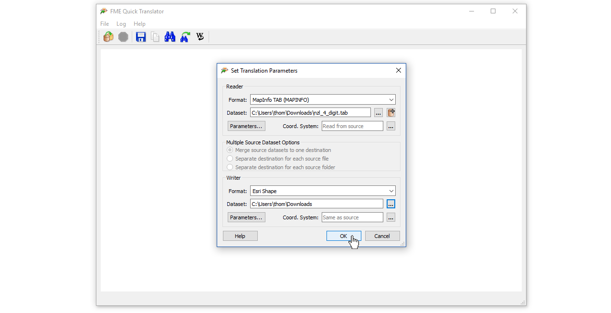Click the Reader Coord. System field

coord(352,126)
